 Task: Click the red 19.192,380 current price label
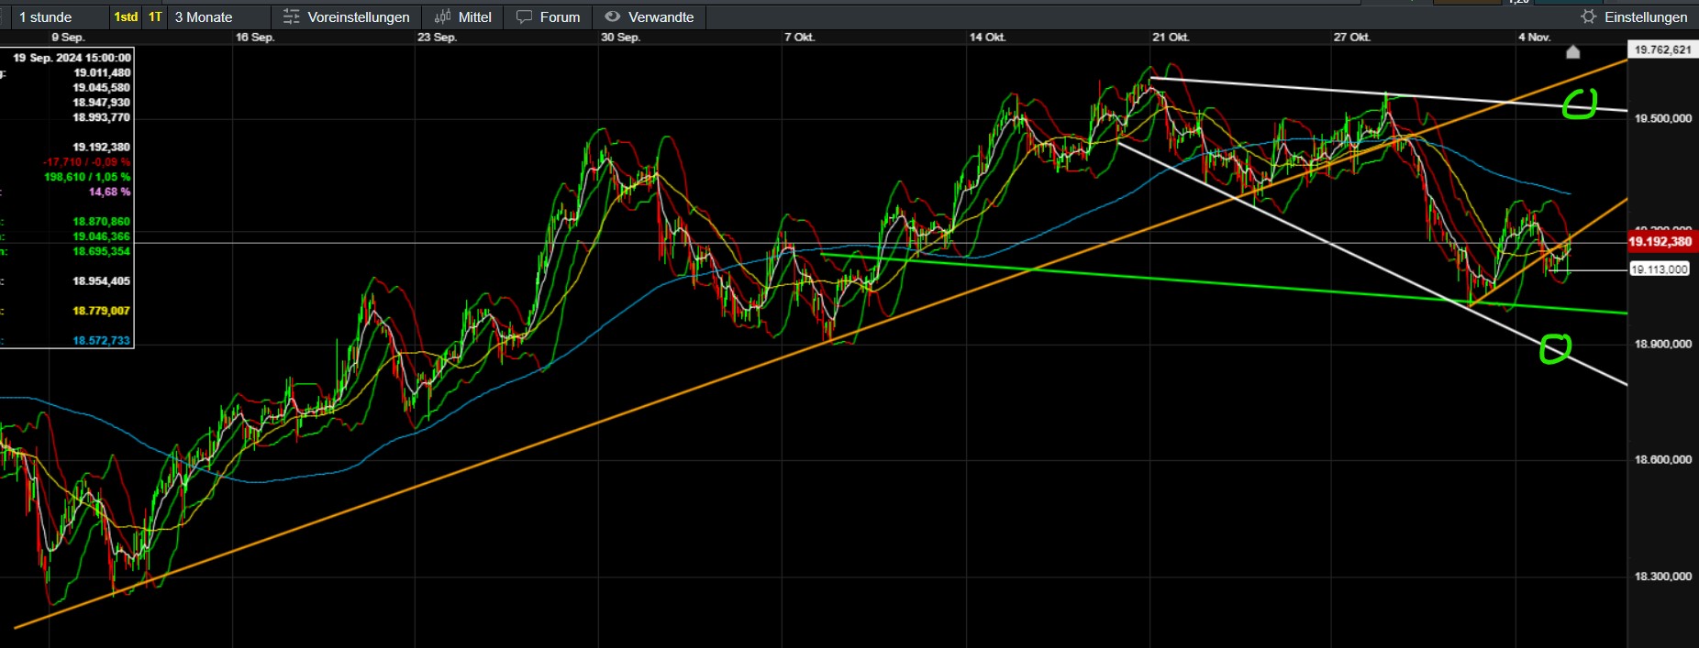click(1660, 242)
